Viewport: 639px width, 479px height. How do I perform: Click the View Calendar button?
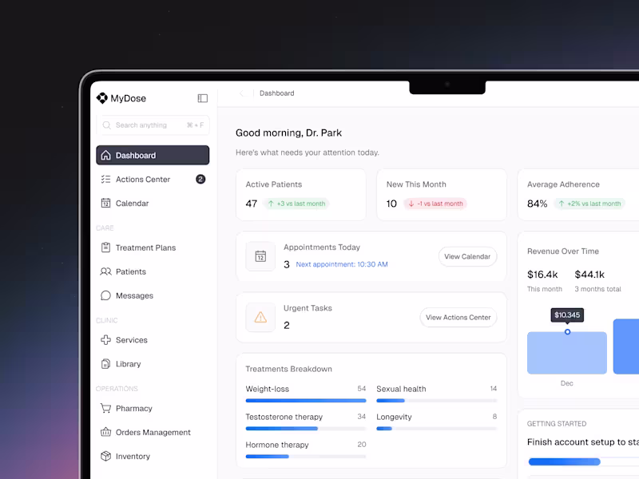[x=467, y=256]
